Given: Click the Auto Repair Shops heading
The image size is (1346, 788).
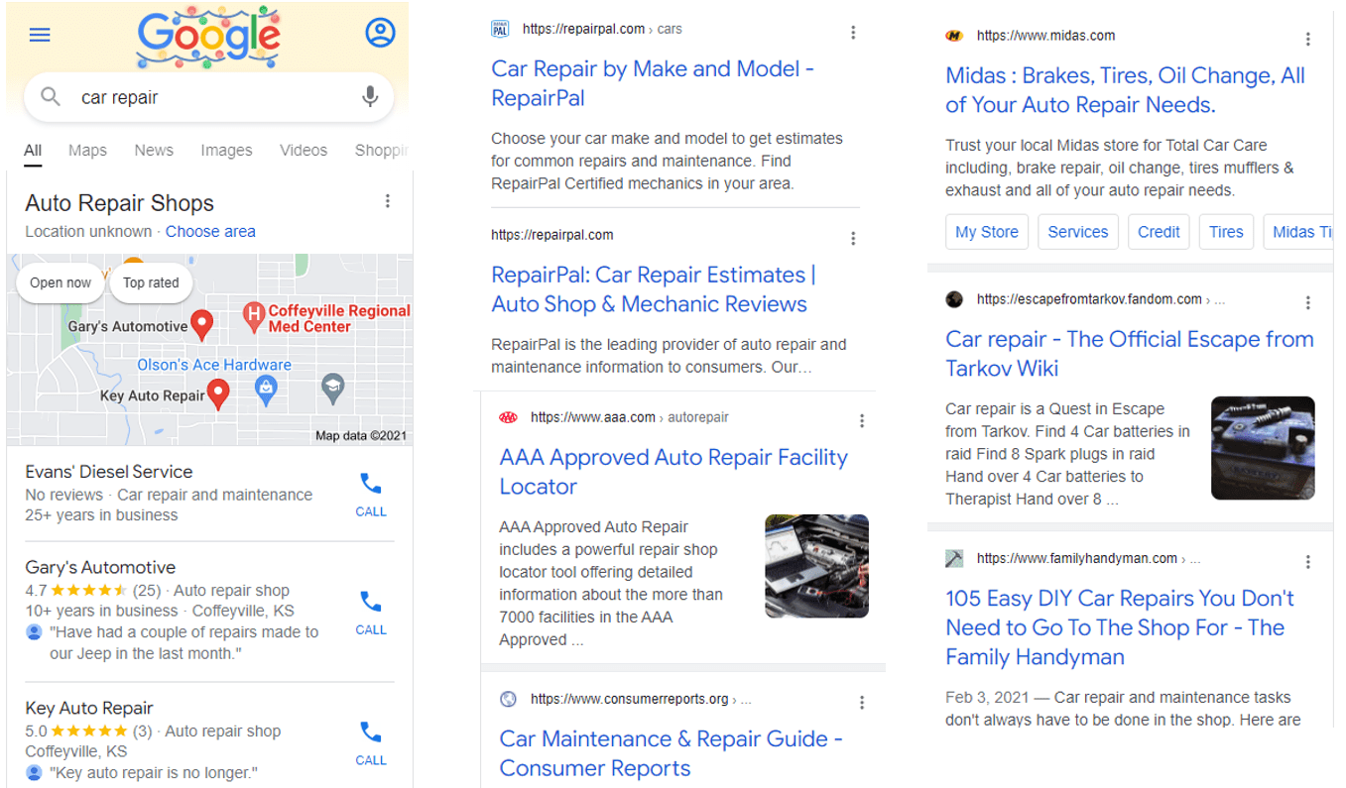Looking at the screenshot, I should pos(119,203).
